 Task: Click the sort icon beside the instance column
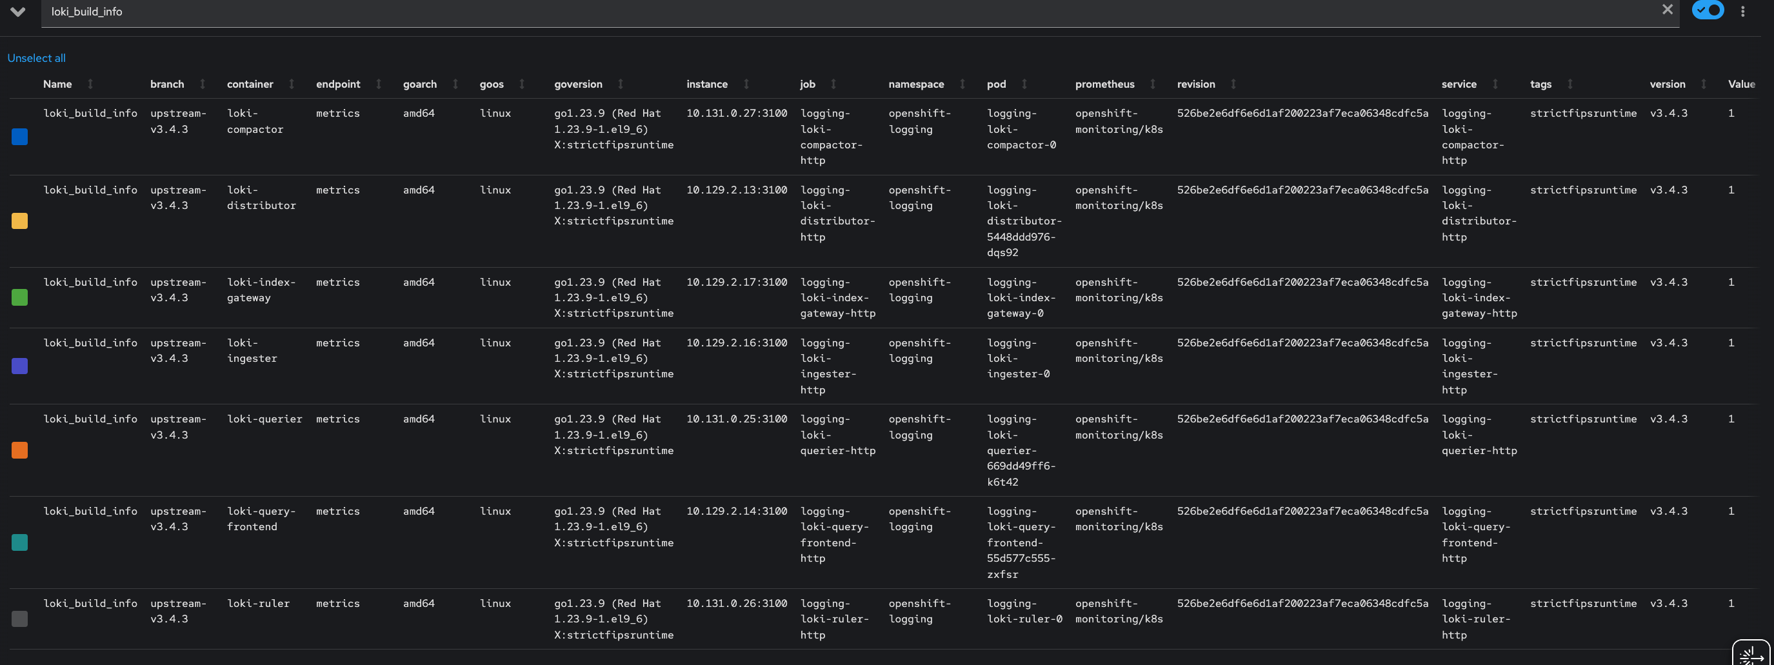(x=746, y=84)
